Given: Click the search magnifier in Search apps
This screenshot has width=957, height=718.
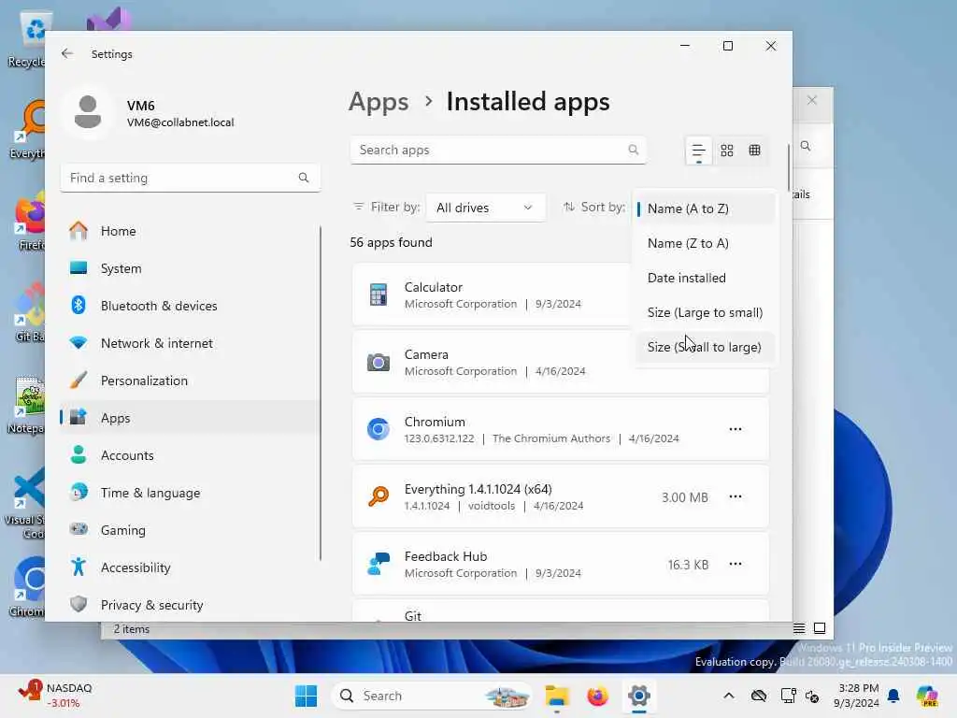Looking at the screenshot, I should [633, 150].
